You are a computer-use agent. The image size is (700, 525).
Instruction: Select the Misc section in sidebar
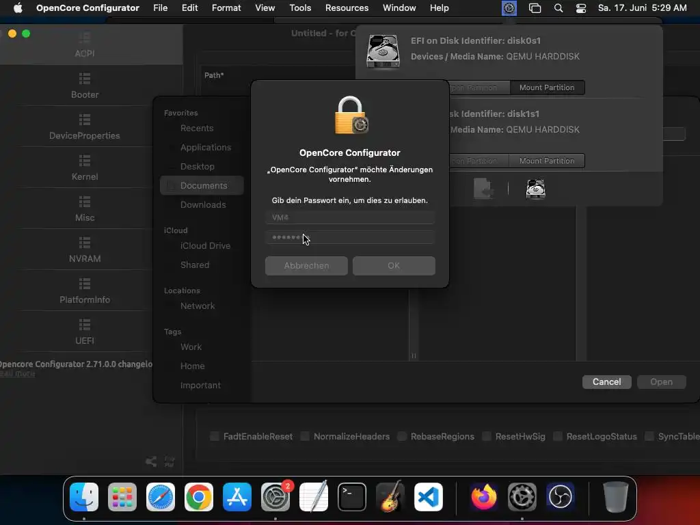(84, 209)
